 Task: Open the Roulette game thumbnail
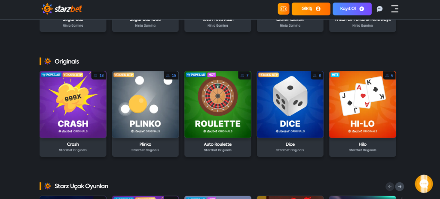pos(218,104)
